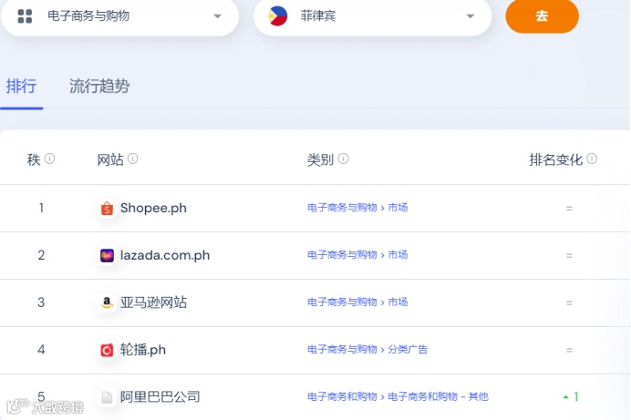The image size is (631, 420).
Task: Click info icon next to 排名变化 header
Action: tap(592, 159)
